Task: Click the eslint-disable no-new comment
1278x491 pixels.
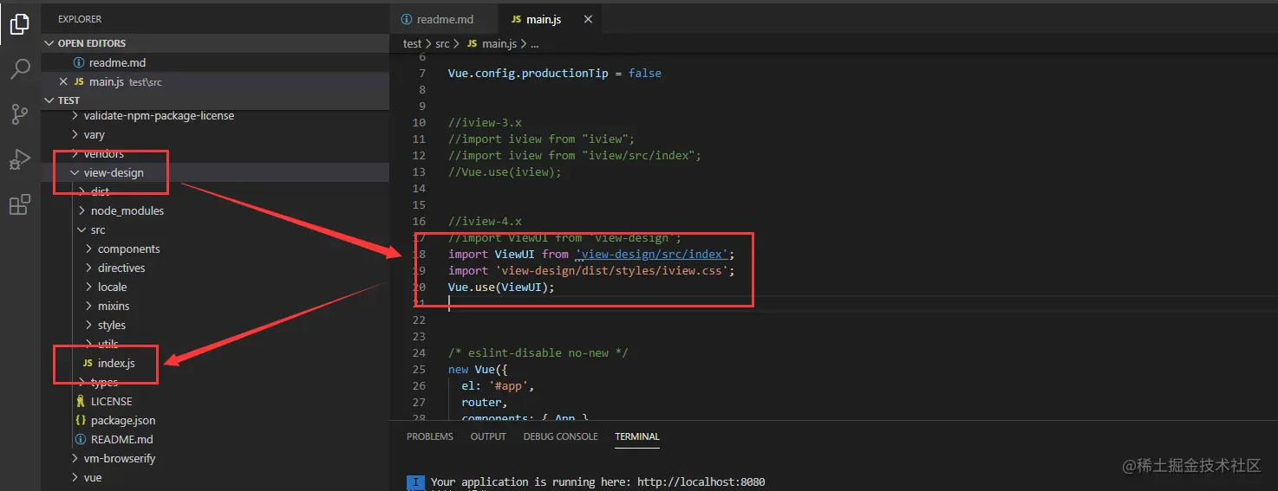Action: click(538, 353)
